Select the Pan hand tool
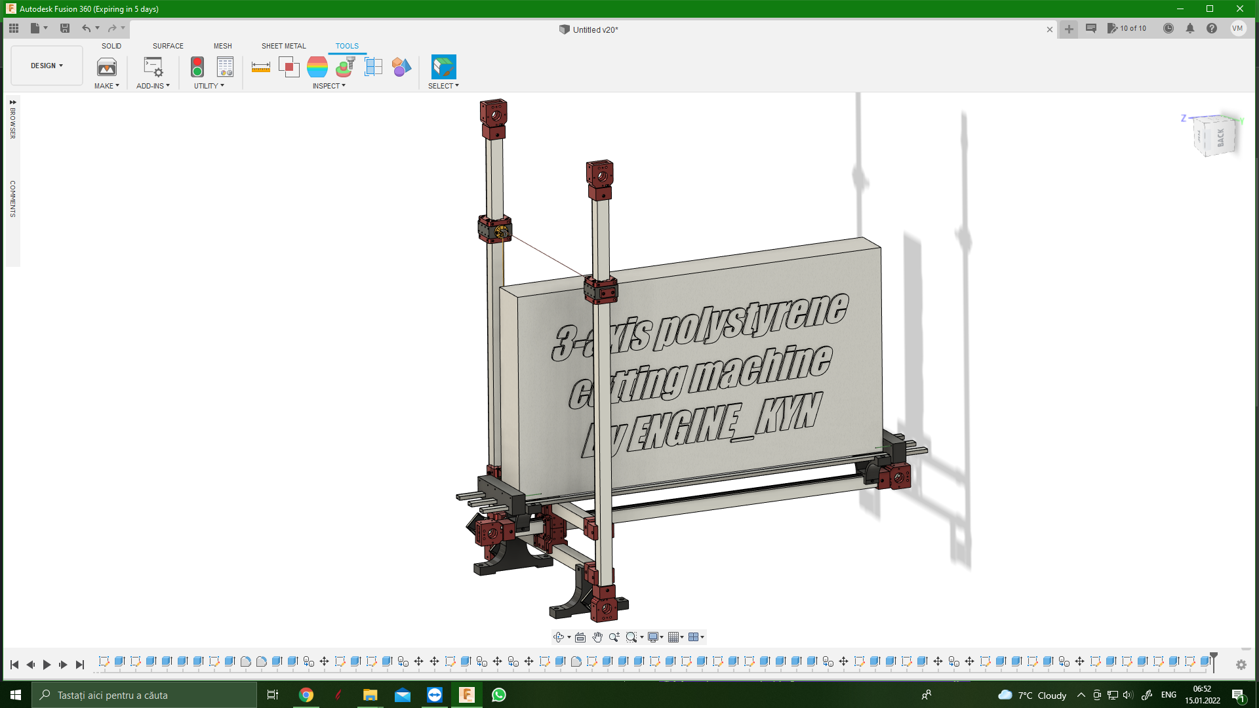The image size is (1259, 708). 597,637
